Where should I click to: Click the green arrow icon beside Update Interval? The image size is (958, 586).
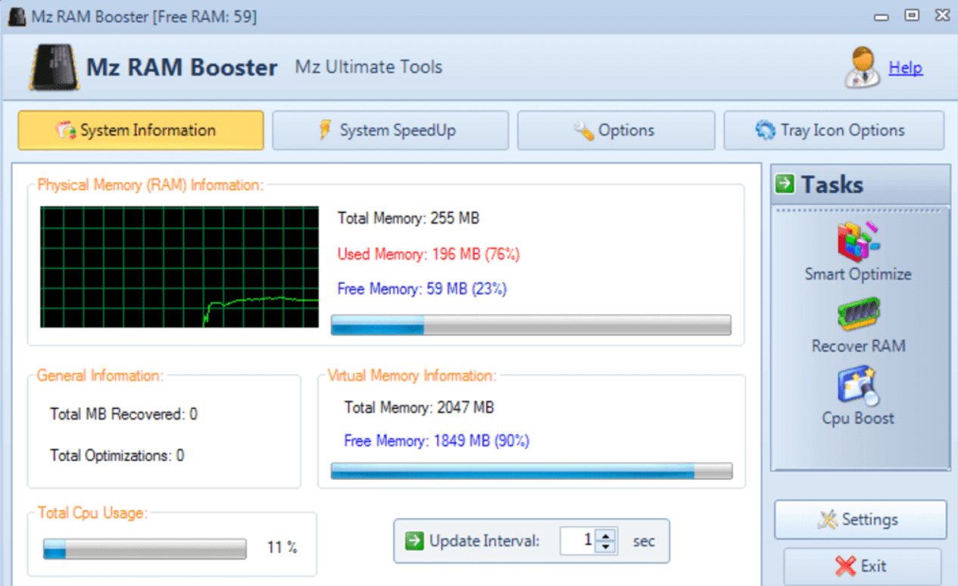click(x=414, y=541)
